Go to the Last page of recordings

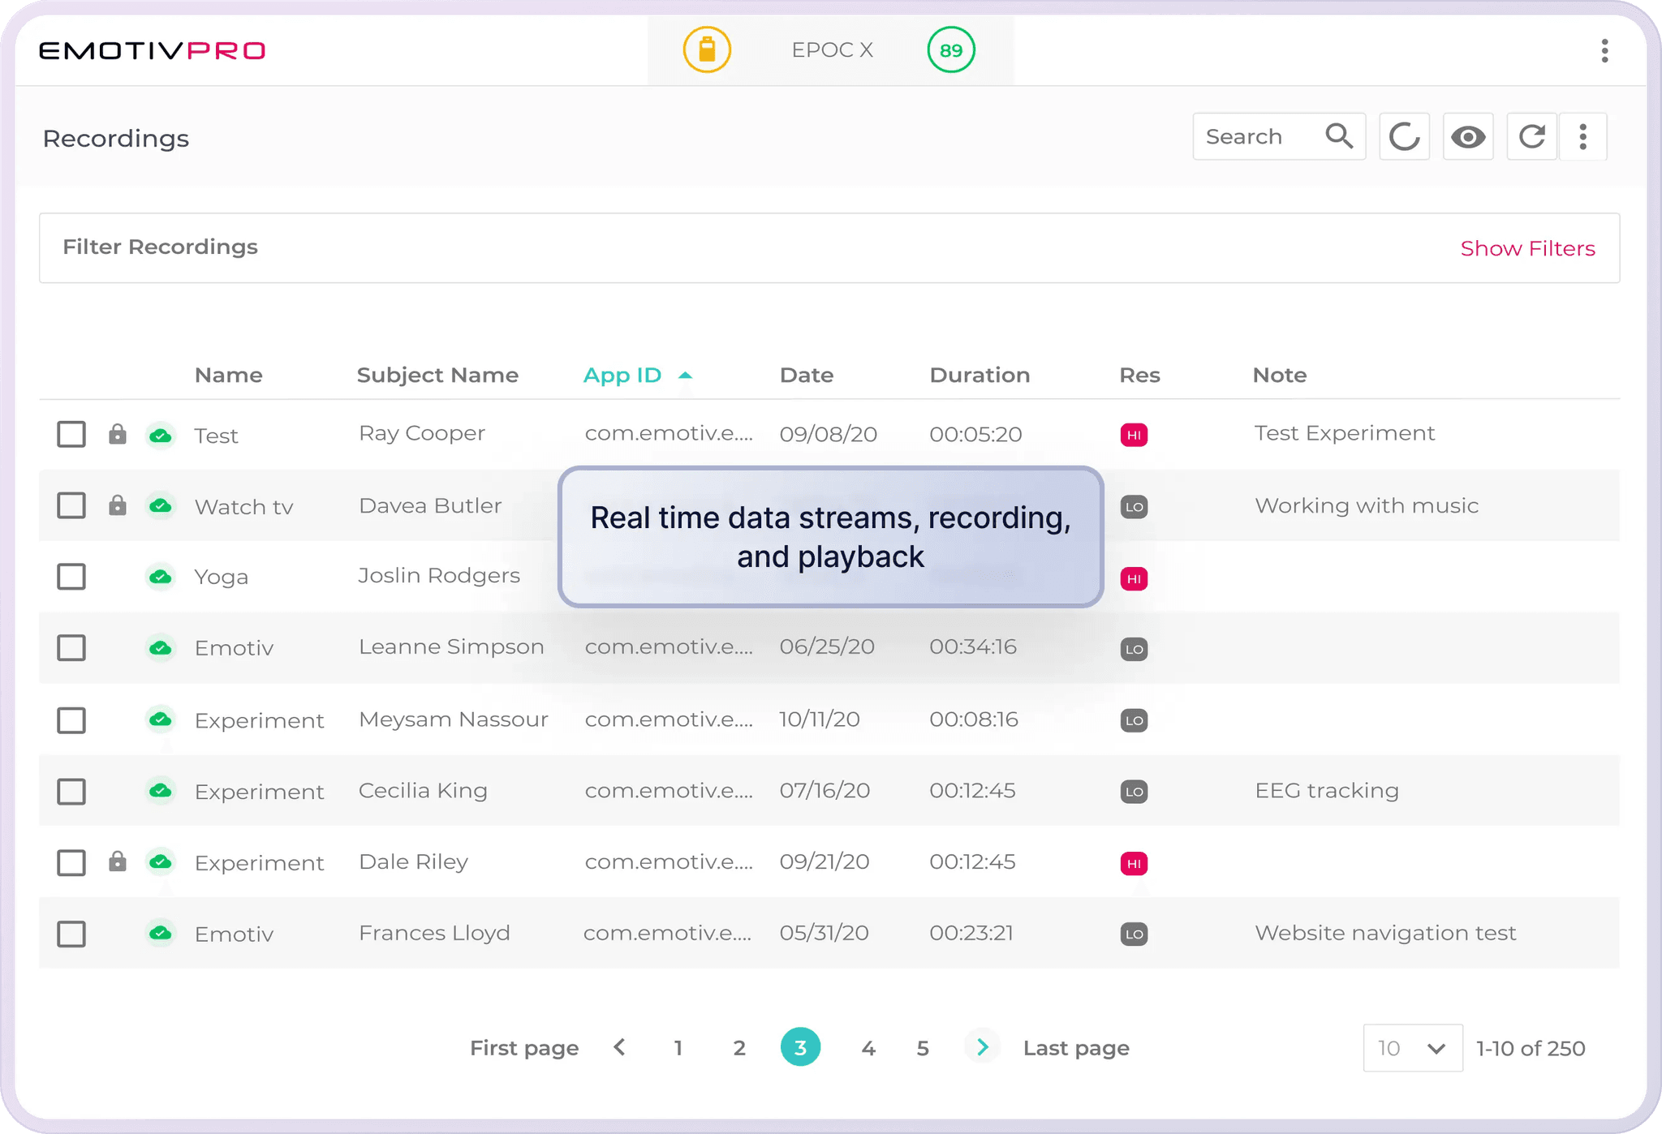[x=1076, y=1047]
